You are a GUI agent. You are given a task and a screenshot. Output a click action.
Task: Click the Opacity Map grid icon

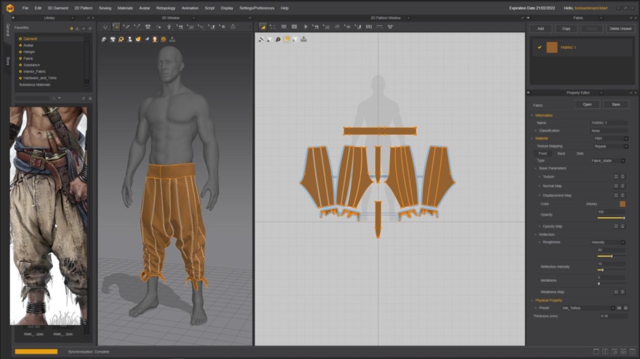coord(616,226)
